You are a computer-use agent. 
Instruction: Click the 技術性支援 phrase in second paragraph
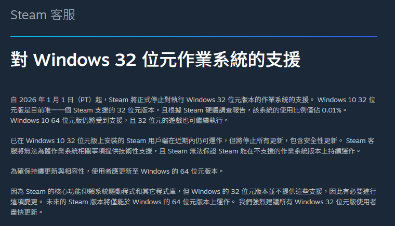click(x=136, y=151)
